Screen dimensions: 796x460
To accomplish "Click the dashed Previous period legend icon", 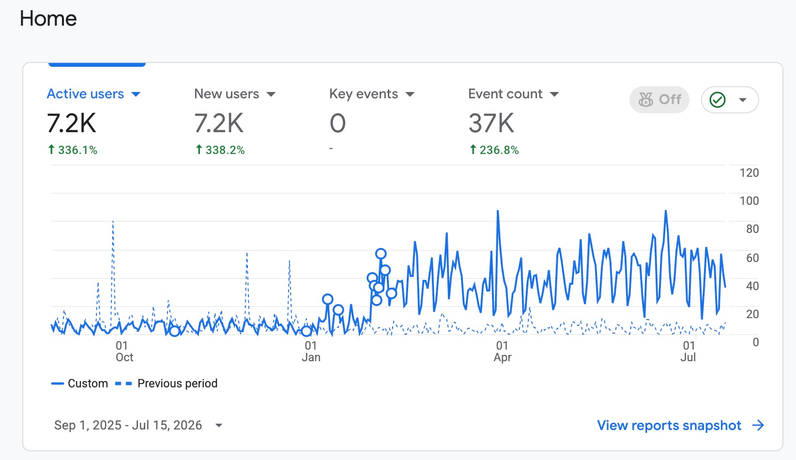I will (123, 383).
